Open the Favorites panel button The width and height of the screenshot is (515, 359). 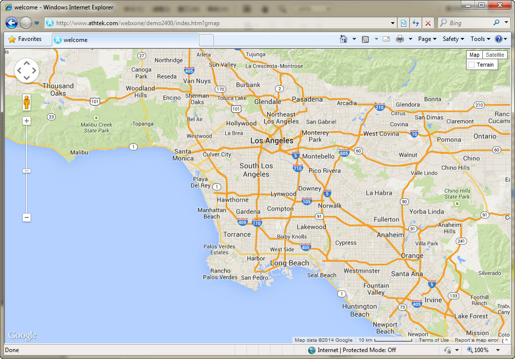(x=25, y=39)
